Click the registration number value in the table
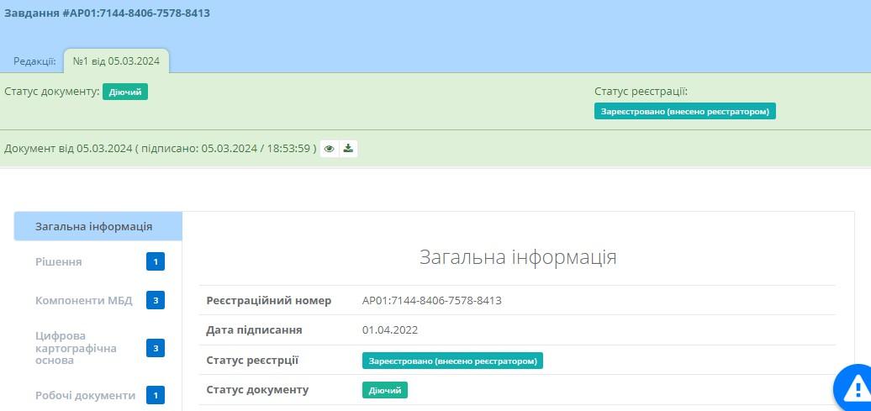Image resolution: width=871 pixels, height=411 pixels. pyautogui.click(x=431, y=300)
